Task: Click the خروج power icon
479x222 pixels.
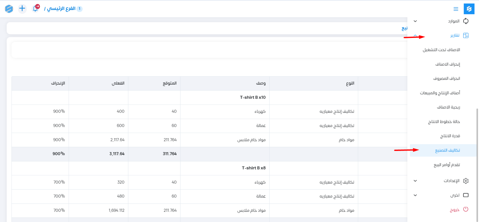Action: tap(466, 209)
